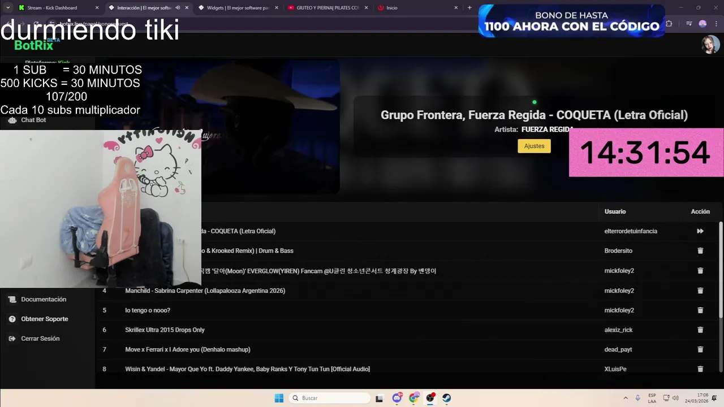The width and height of the screenshot is (724, 407).
Task: Click the microphone tray icon
Action: [638, 398]
